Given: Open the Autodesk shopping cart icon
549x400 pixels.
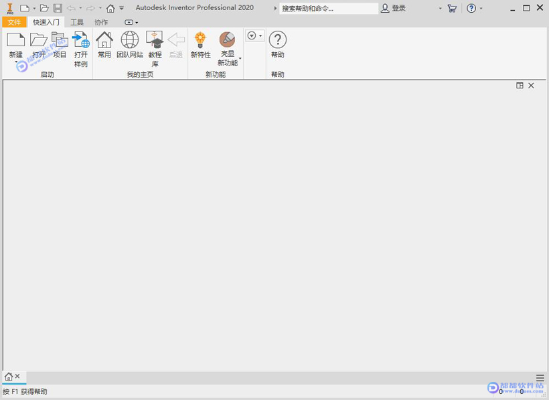Looking at the screenshot, I should [x=452, y=8].
